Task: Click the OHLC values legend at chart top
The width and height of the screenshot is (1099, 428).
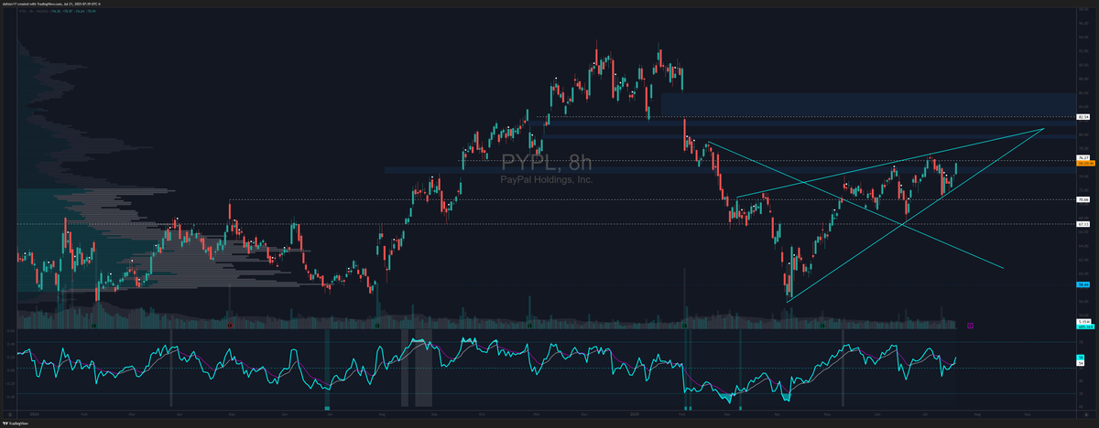Action: click(72, 11)
